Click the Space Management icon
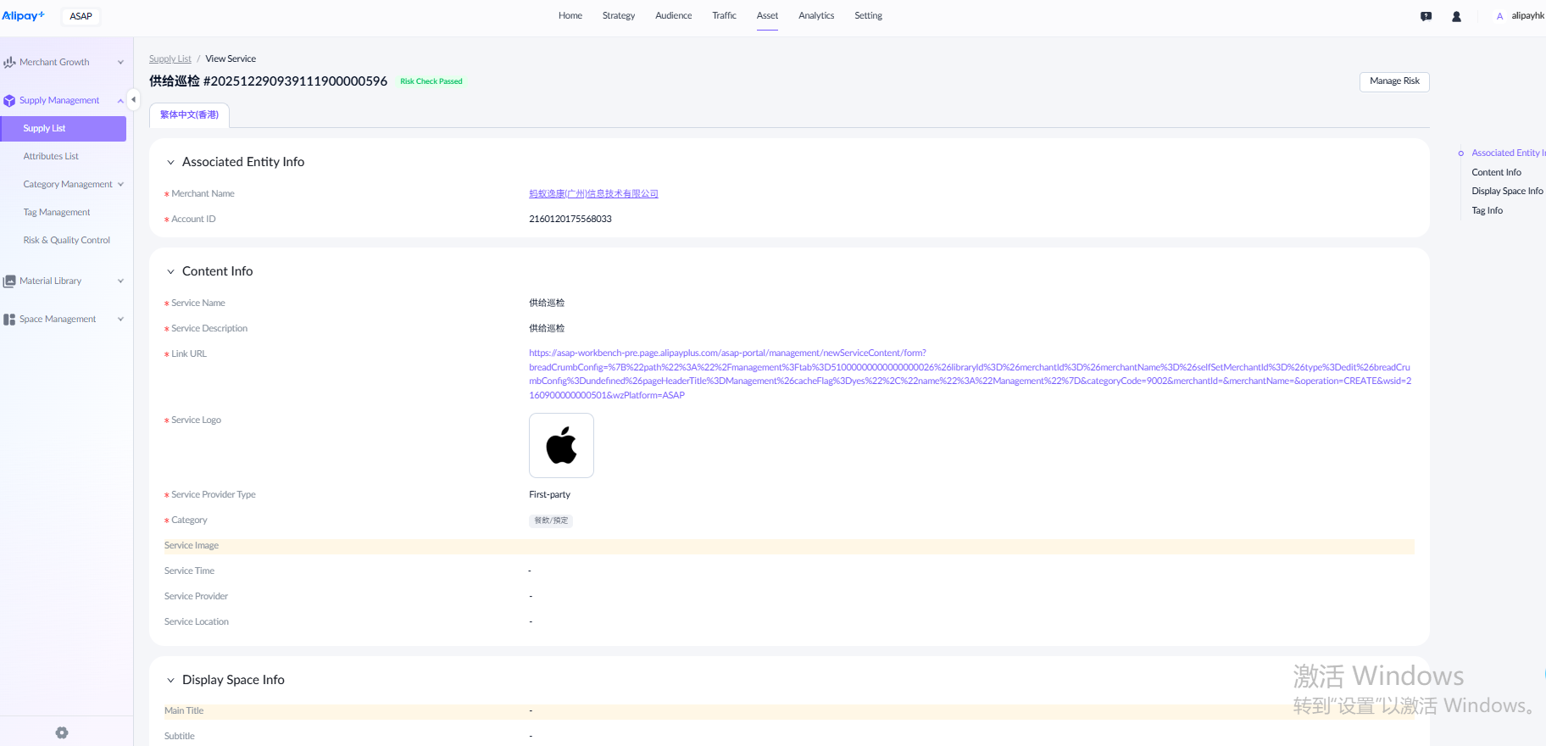Viewport: 1546px width, 746px height. pos(9,320)
